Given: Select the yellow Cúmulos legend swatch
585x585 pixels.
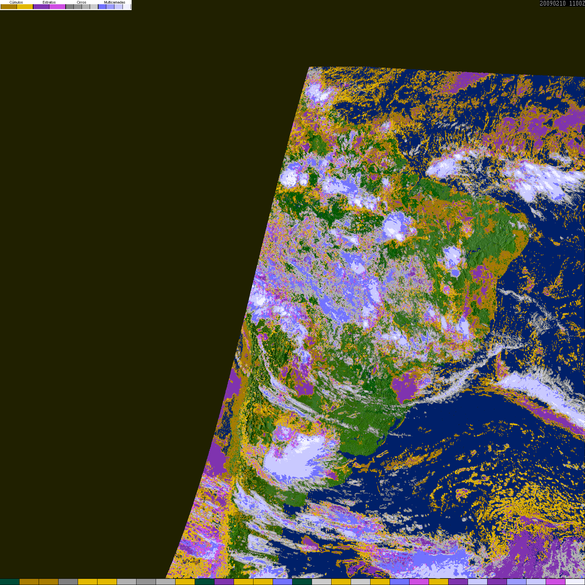Looking at the screenshot, I should [x=25, y=7].
